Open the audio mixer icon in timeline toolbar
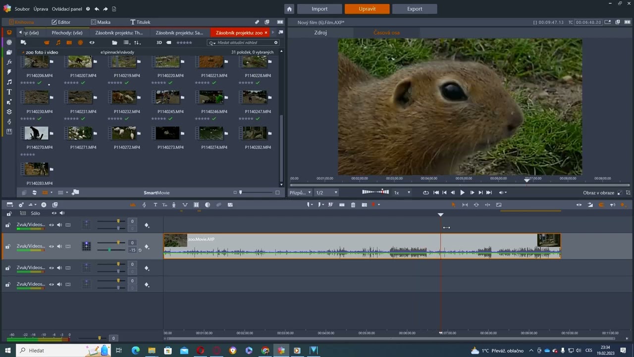Image resolution: width=634 pixels, height=357 pixels. click(133, 205)
